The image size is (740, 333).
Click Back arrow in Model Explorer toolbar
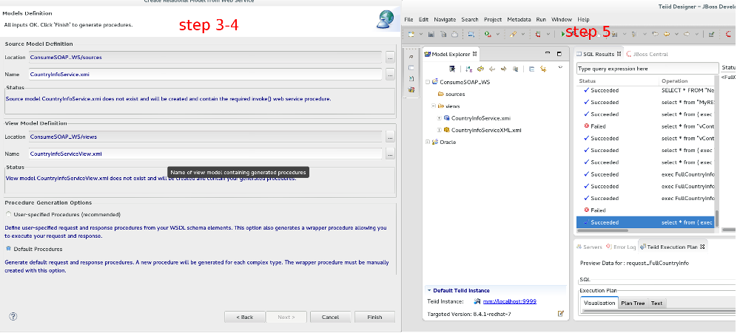492,69
